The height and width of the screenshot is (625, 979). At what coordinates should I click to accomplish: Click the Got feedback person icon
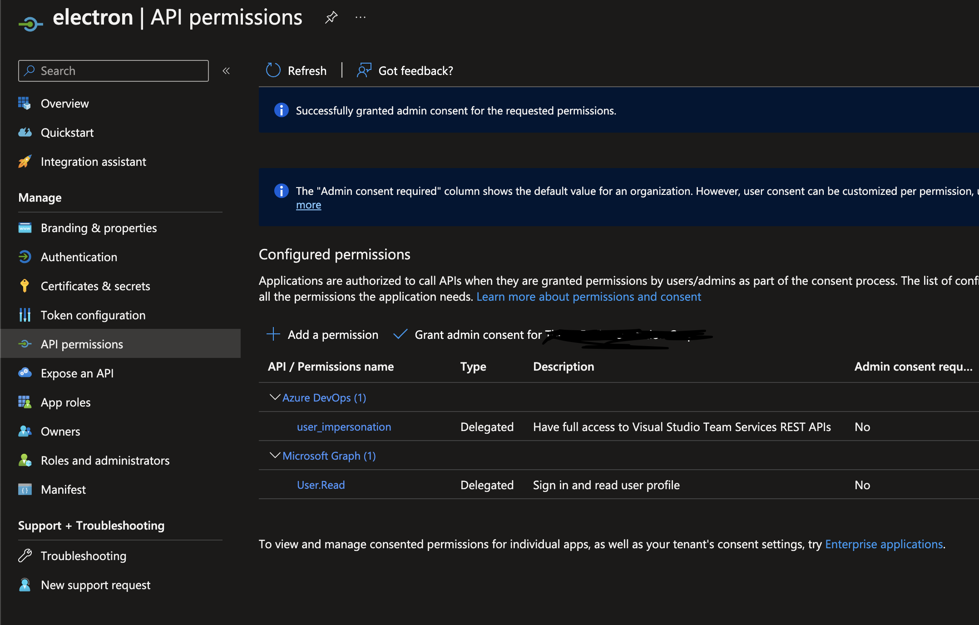(364, 70)
